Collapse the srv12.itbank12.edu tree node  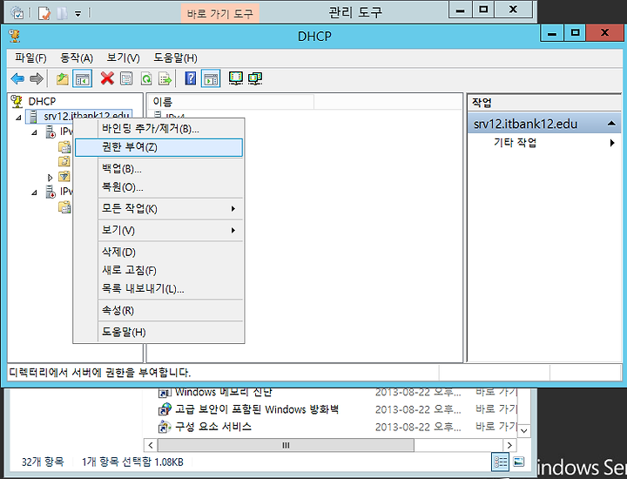[19, 118]
